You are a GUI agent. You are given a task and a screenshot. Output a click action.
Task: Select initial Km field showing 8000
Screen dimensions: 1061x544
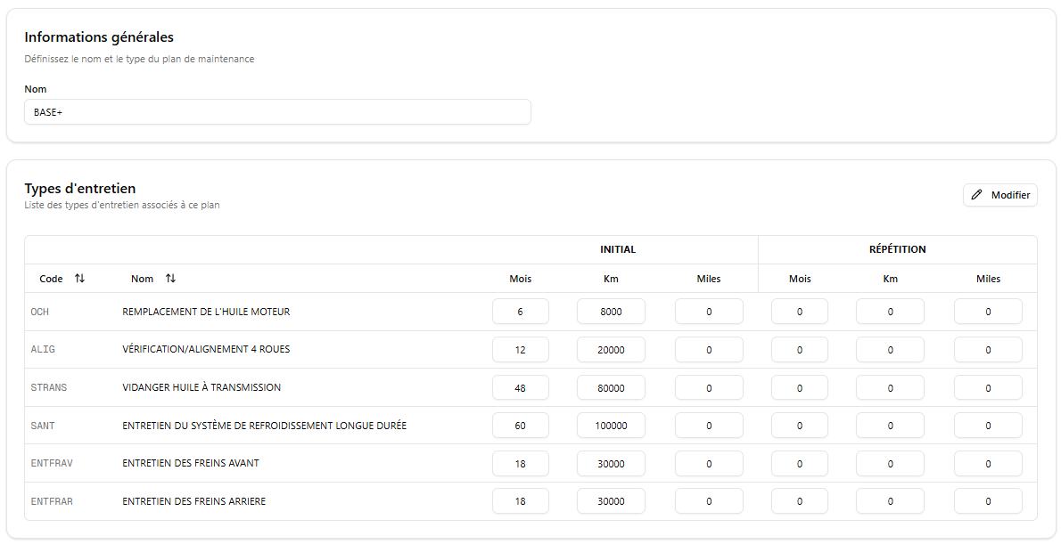coord(610,312)
